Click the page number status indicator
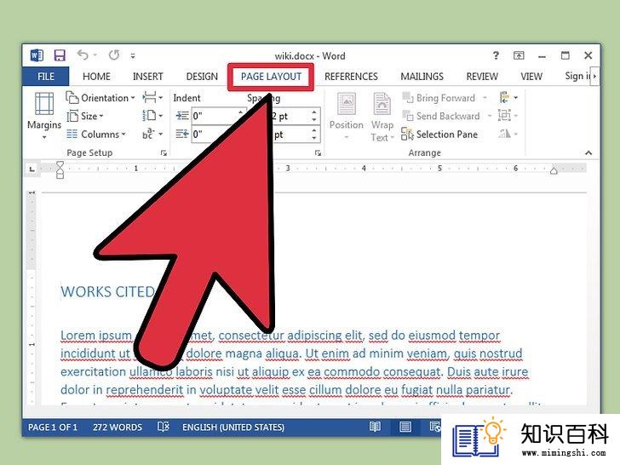This screenshot has width=620, height=465. 53,427
